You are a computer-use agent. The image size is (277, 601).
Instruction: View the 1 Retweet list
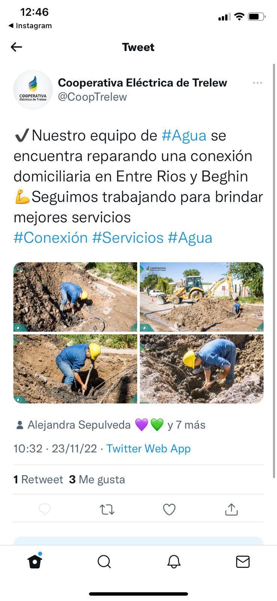click(38, 479)
